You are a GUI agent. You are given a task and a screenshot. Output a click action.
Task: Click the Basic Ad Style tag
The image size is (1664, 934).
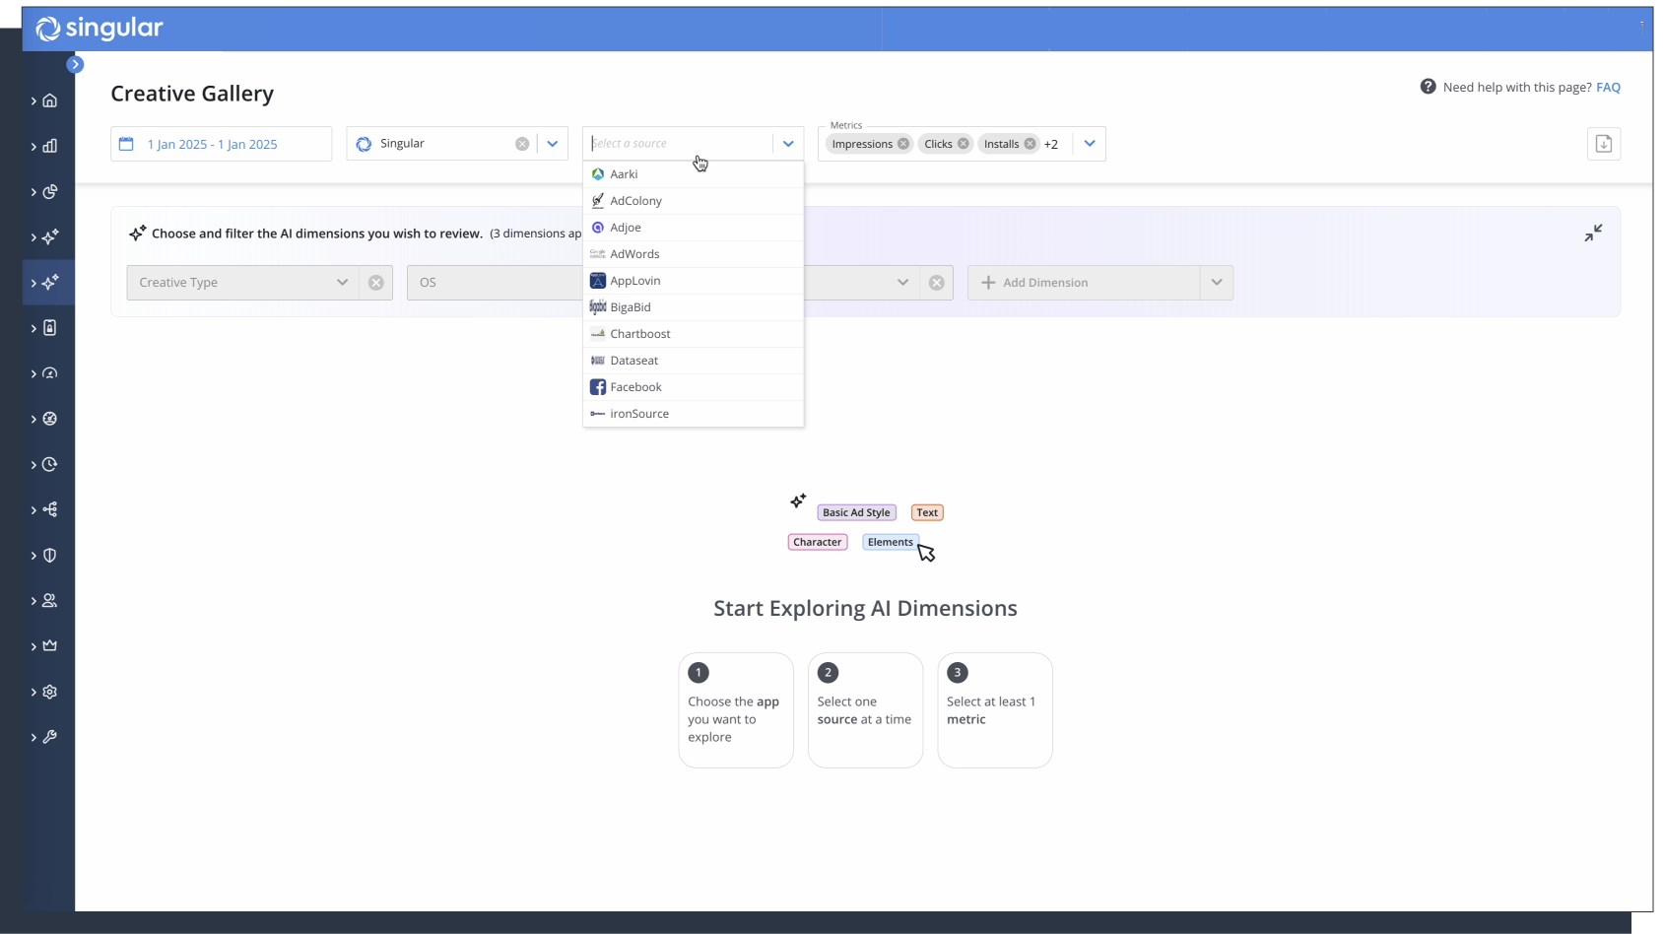856,512
